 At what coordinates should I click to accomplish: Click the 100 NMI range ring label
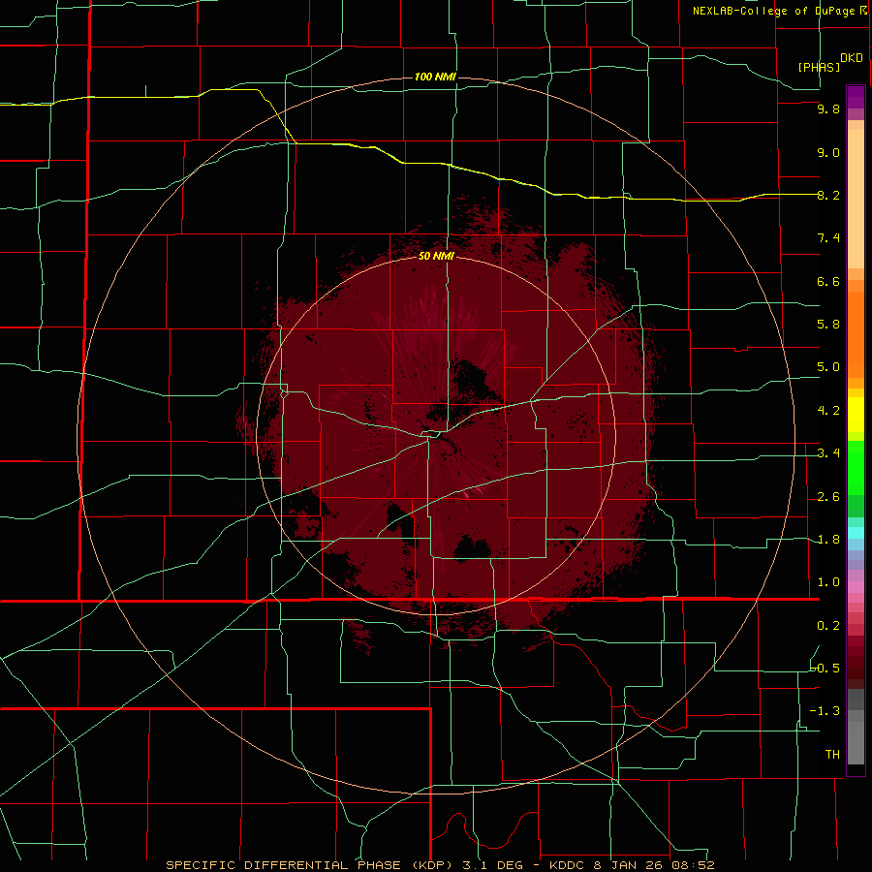pos(435,77)
